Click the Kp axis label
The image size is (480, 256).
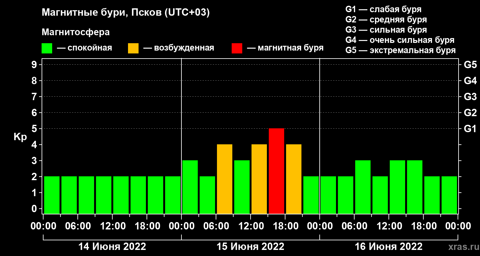[x=20, y=137]
